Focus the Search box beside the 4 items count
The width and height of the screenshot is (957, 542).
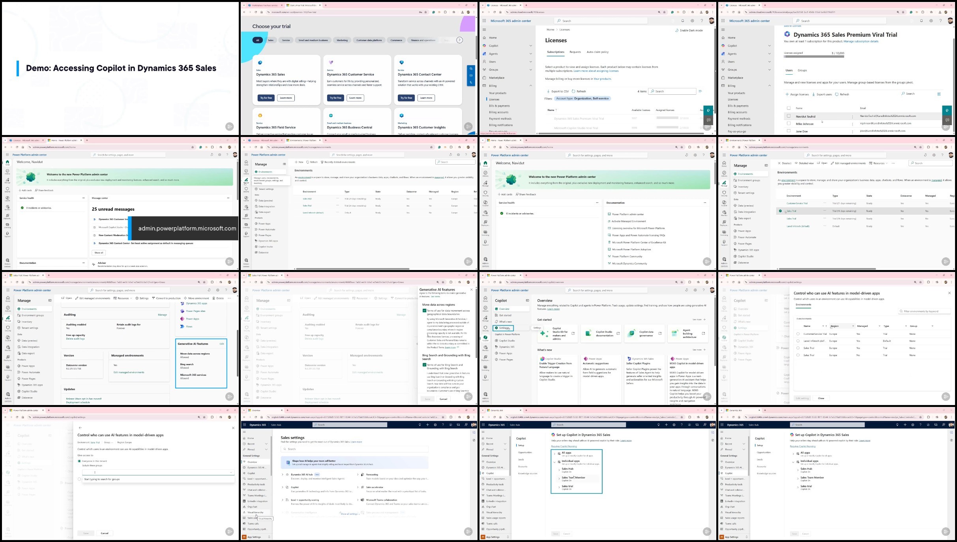pyautogui.click(x=672, y=92)
